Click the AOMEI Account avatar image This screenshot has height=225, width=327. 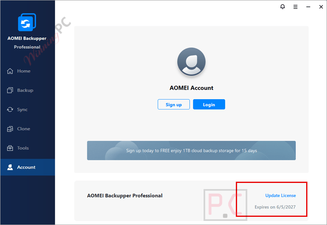(x=191, y=62)
